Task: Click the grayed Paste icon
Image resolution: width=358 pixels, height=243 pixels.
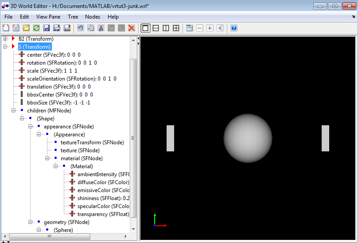Action: point(111,28)
